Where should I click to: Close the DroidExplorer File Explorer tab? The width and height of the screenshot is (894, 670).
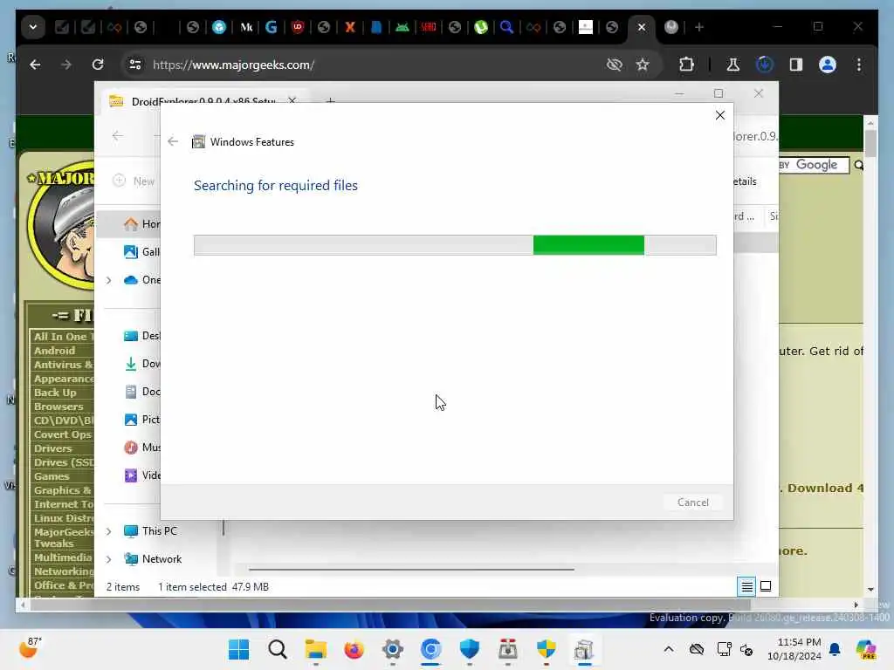(292, 101)
